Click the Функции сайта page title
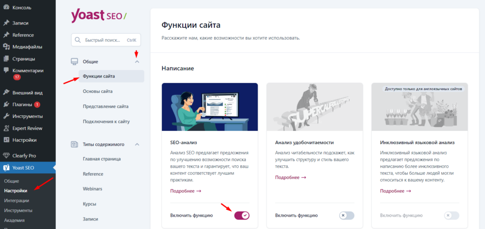485x229 pixels. point(191,25)
